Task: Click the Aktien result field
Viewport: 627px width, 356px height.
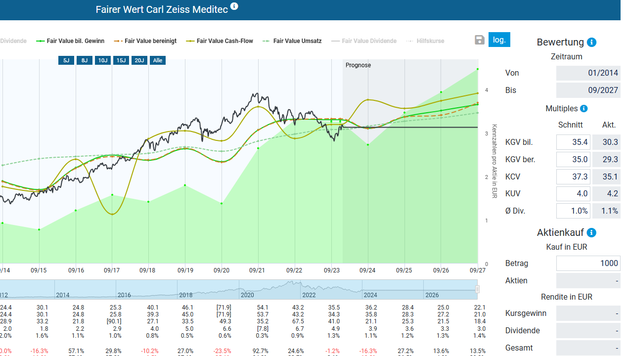Action: (588, 281)
